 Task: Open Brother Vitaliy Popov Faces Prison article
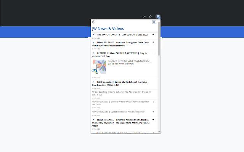tap(120, 103)
